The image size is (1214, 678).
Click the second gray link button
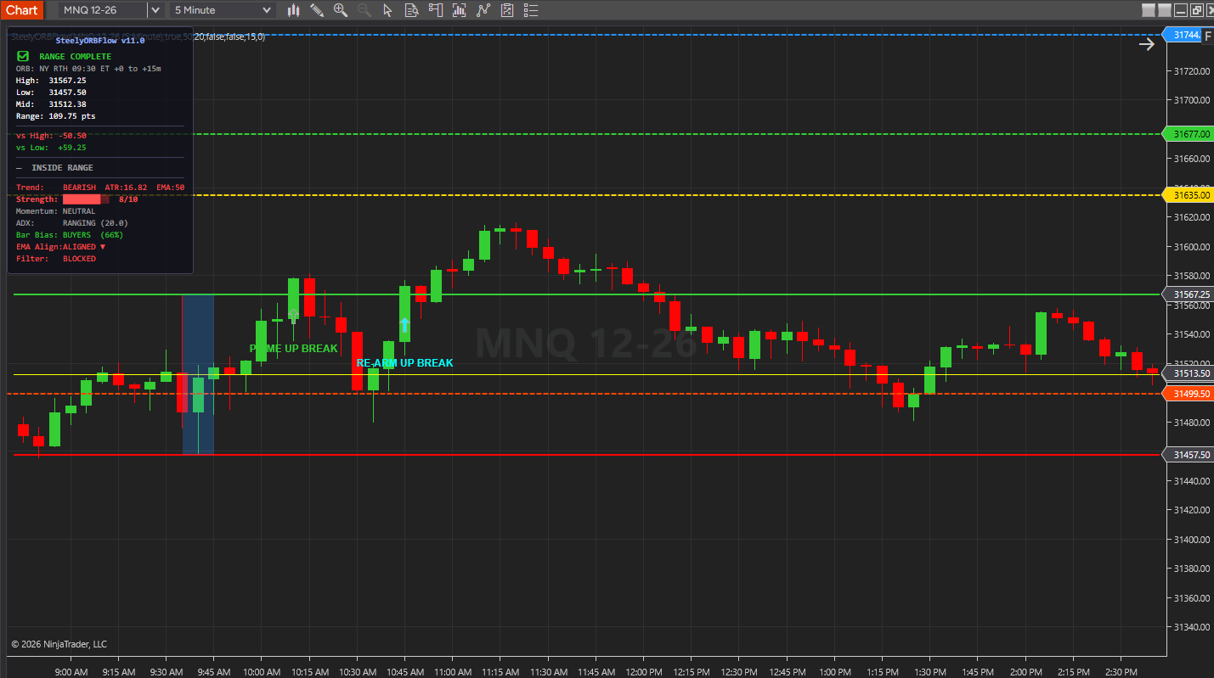tap(1165, 10)
